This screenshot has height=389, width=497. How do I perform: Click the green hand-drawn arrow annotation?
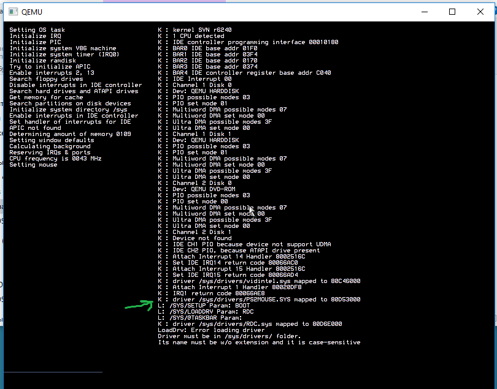coord(138,304)
